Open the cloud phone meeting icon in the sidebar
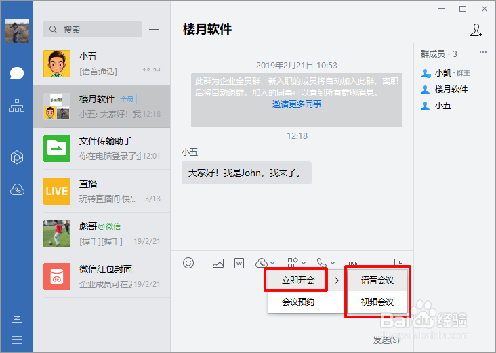 tap(17, 190)
